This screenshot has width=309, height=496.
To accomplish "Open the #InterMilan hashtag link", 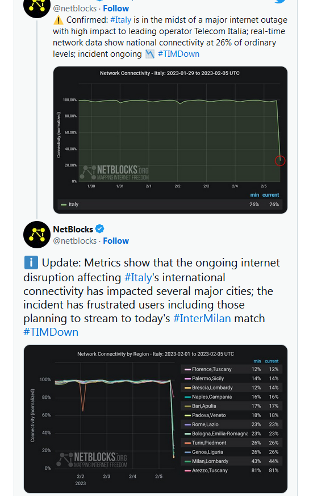I will pos(202,318).
